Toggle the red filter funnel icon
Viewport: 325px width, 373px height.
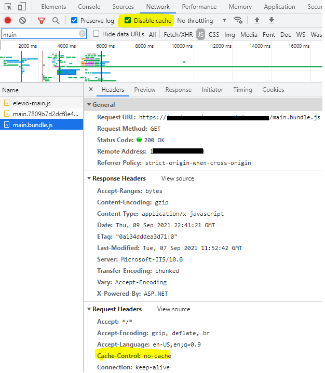point(42,21)
